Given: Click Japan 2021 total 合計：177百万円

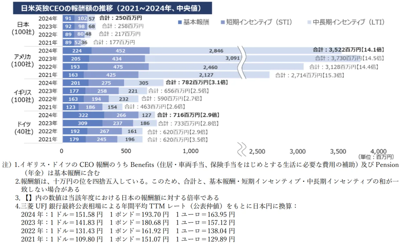Looking at the screenshot, I should pyautogui.click(x=114, y=42).
